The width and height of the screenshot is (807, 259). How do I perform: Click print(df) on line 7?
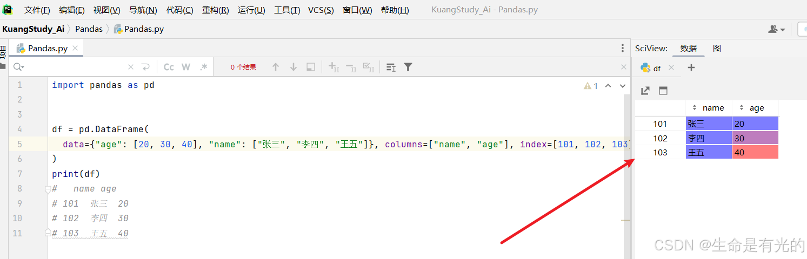(x=76, y=174)
